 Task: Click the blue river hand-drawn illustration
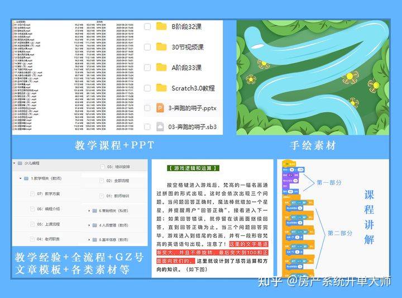313,78
